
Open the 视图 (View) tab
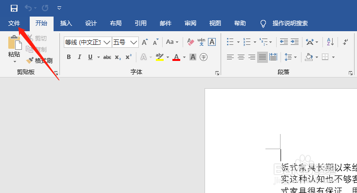click(215, 23)
